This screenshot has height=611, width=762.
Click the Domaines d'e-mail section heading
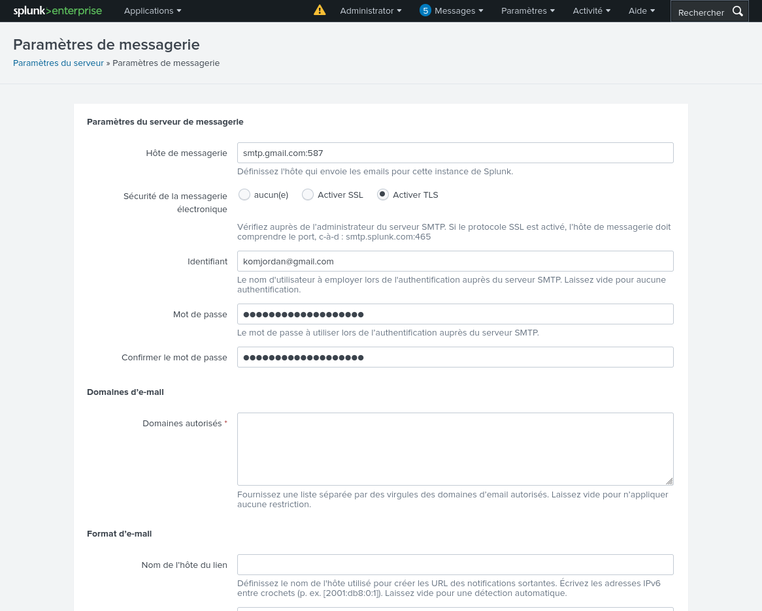click(125, 392)
